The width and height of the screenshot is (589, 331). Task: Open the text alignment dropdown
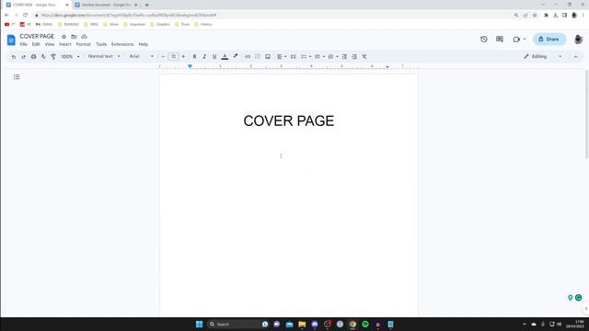tap(282, 57)
